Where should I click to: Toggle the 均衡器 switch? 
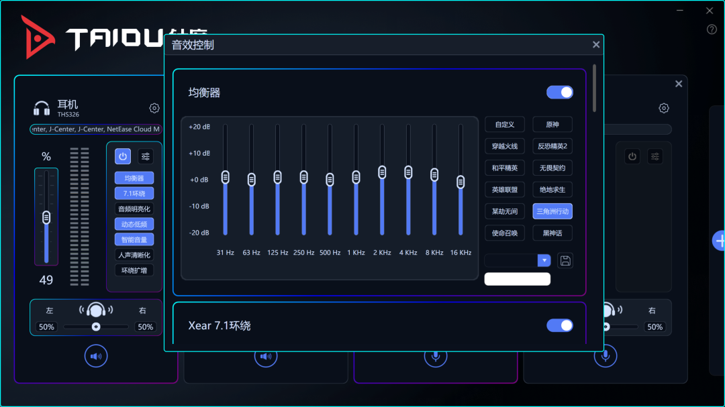click(559, 93)
